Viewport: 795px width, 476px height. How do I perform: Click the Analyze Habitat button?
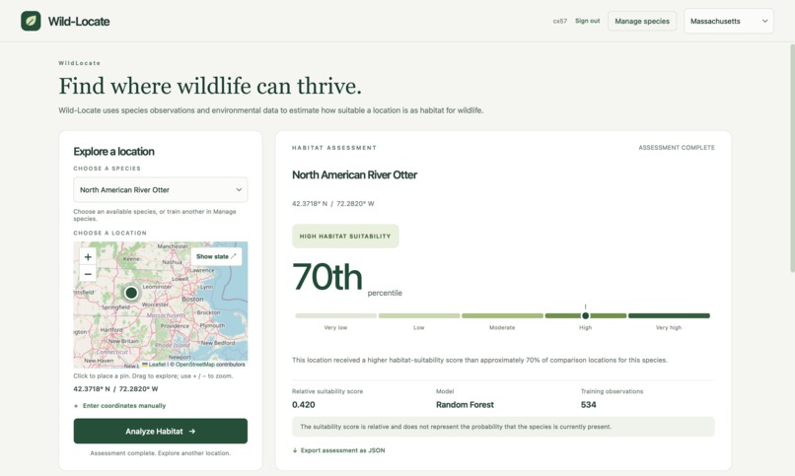pos(160,431)
